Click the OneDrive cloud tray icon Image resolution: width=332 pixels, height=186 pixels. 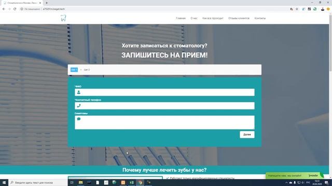click(290, 182)
